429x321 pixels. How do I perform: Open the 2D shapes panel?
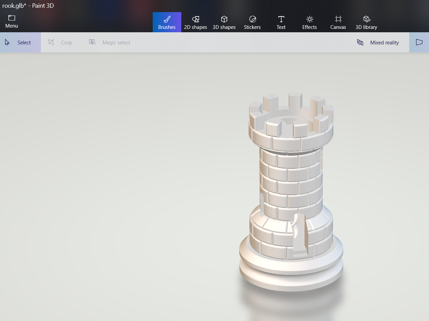click(x=195, y=22)
